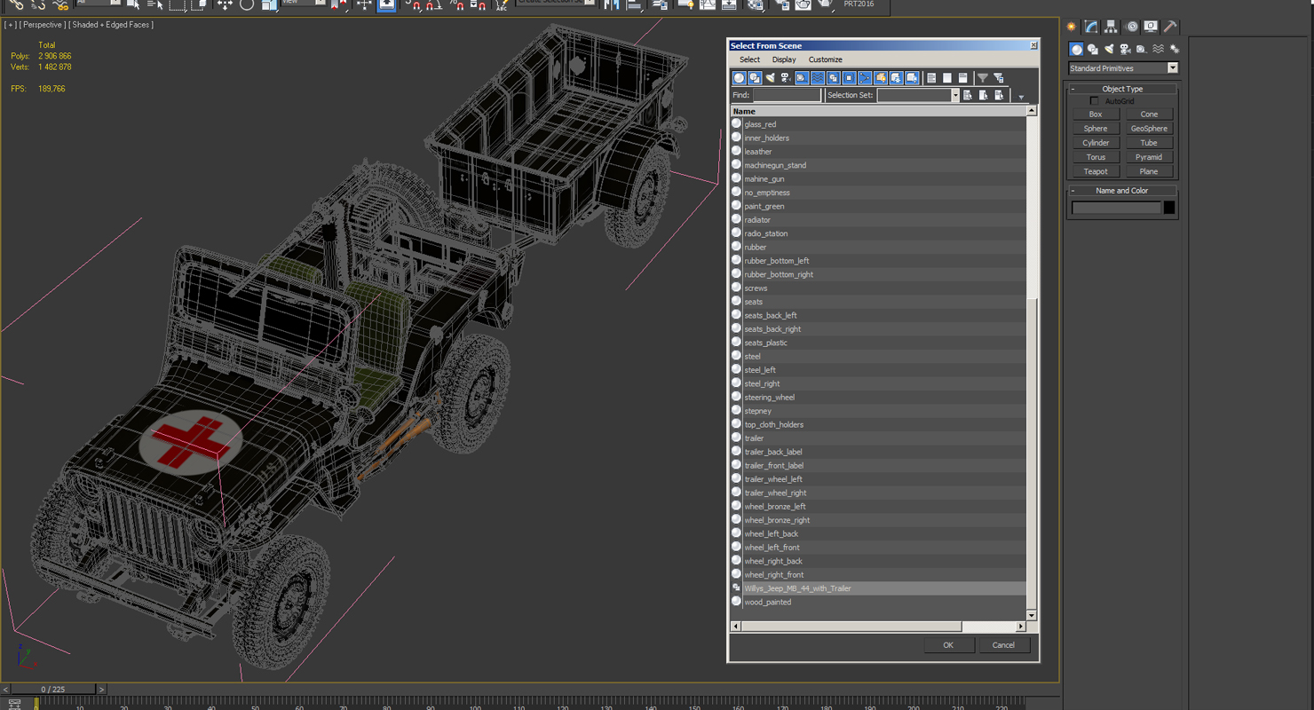Click Display XRefs icon in dialog toolbar
1314x710 pixels.
[x=849, y=78]
